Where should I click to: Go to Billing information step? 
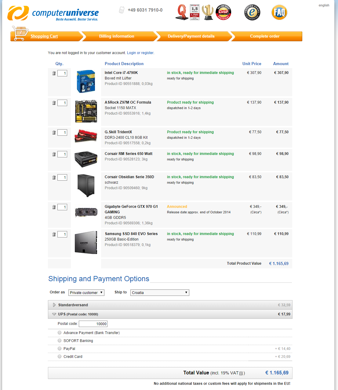(117, 36)
